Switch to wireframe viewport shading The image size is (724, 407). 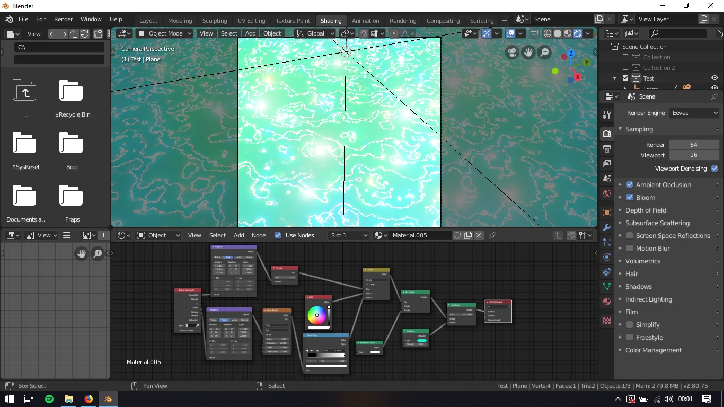pyautogui.click(x=548, y=33)
